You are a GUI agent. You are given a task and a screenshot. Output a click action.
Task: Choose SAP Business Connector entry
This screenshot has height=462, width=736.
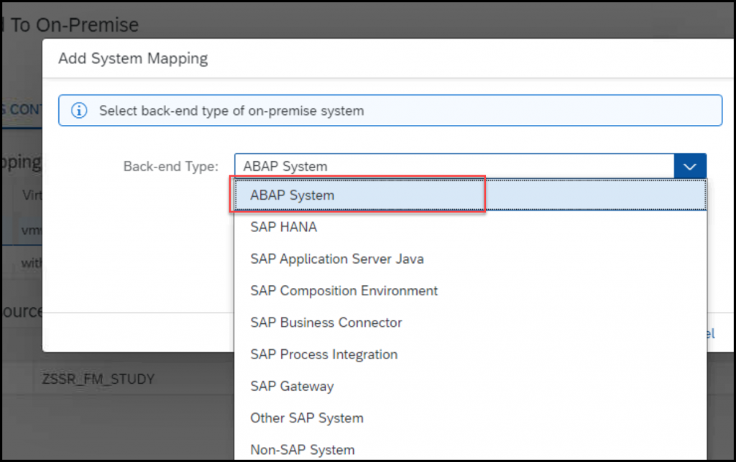pyautogui.click(x=470, y=323)
